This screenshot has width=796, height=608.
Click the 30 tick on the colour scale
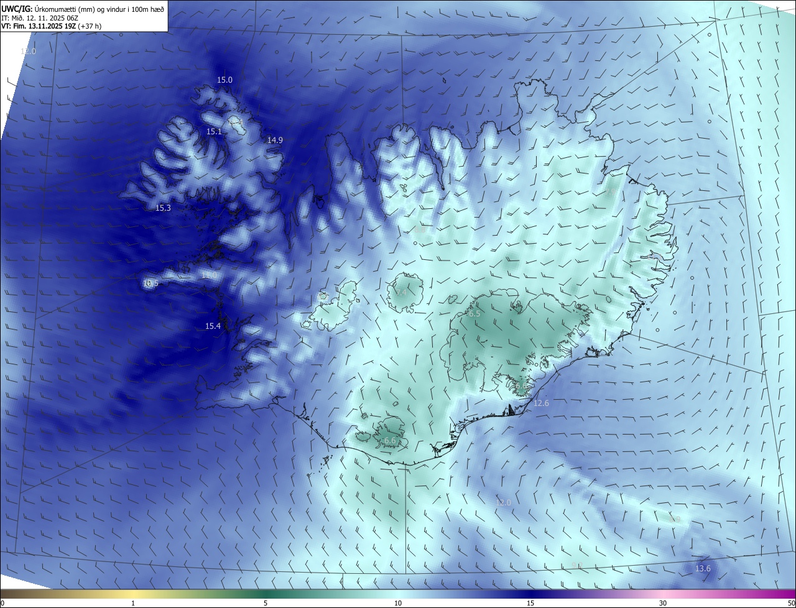click(663, 603)
